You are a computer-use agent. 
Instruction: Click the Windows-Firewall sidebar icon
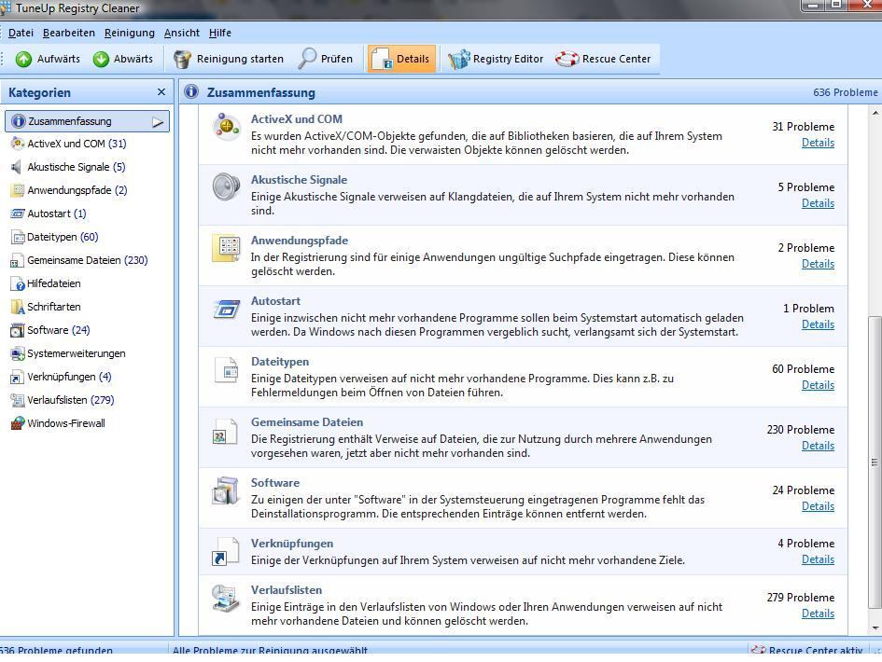tap(18, 423)
